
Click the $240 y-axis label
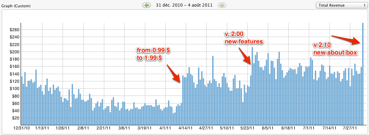(x=14, y=37)
